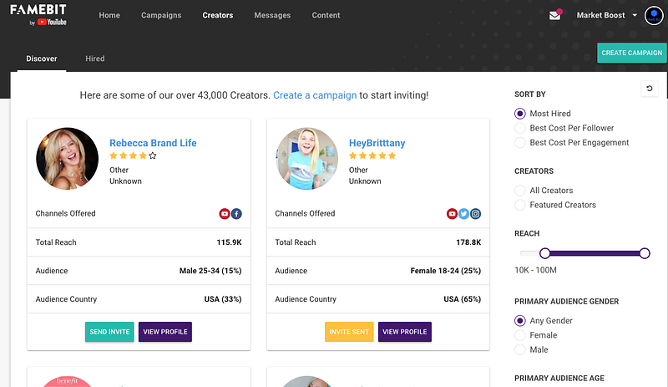Click Rebecca Brand Life's Facebook channel icon
This screenshot has height=387, width=668.
236,214
